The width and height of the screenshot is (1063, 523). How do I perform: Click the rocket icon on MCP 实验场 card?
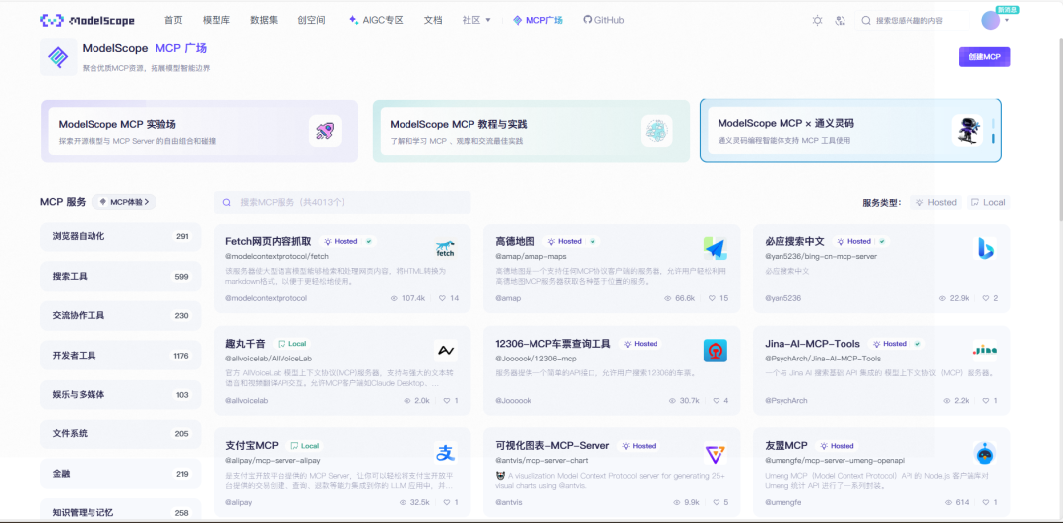pyautogui.click(x=325, y=131)
